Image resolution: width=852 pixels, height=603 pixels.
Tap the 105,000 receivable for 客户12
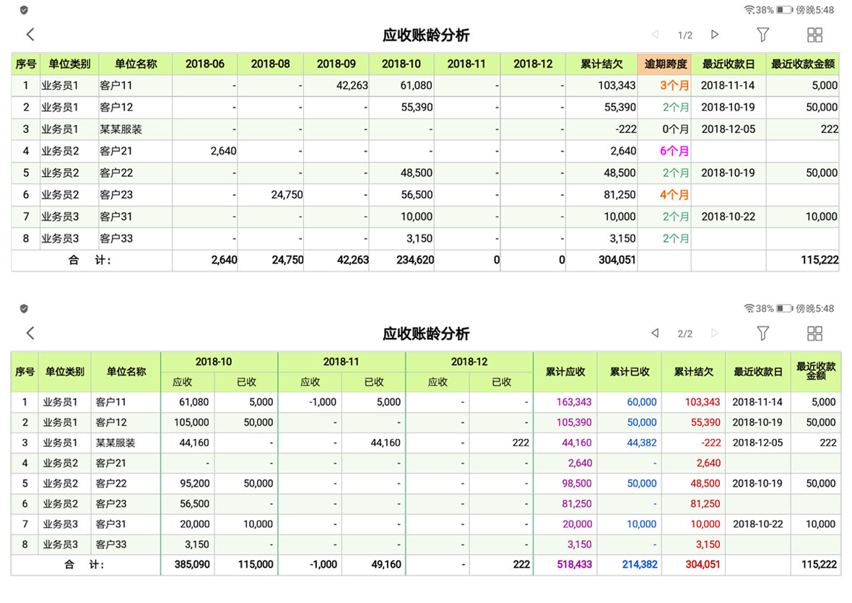point(191,422)
